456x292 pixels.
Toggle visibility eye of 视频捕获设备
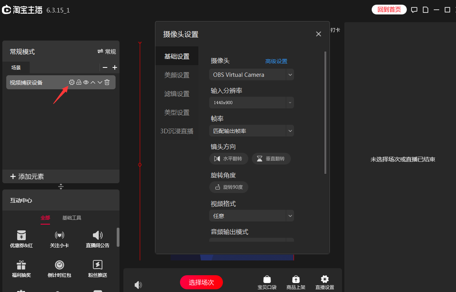click(x=86, y=82)
